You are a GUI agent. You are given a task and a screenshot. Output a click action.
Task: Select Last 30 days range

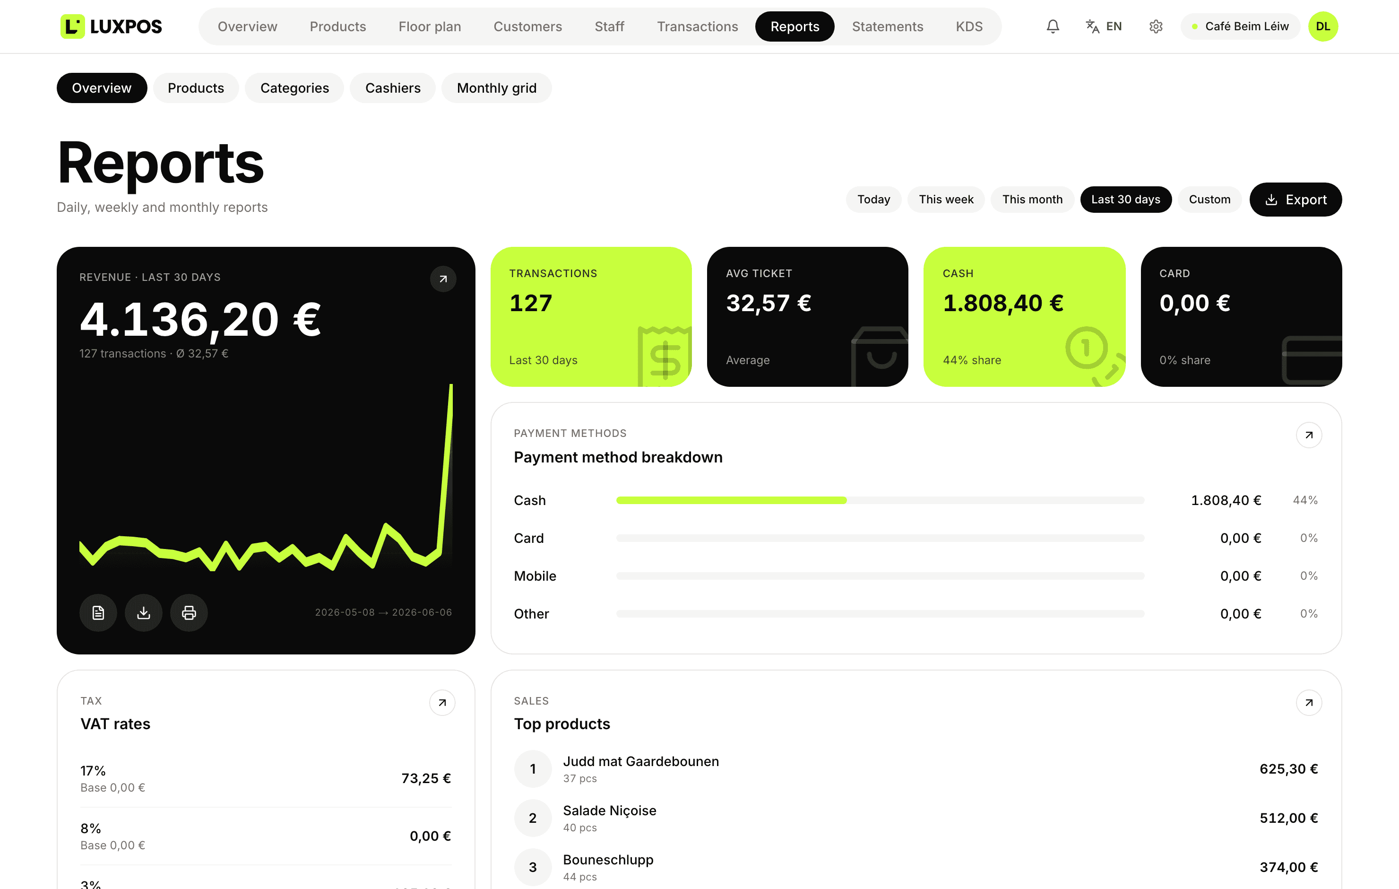pyautogui.click(x=1125, y=200)
